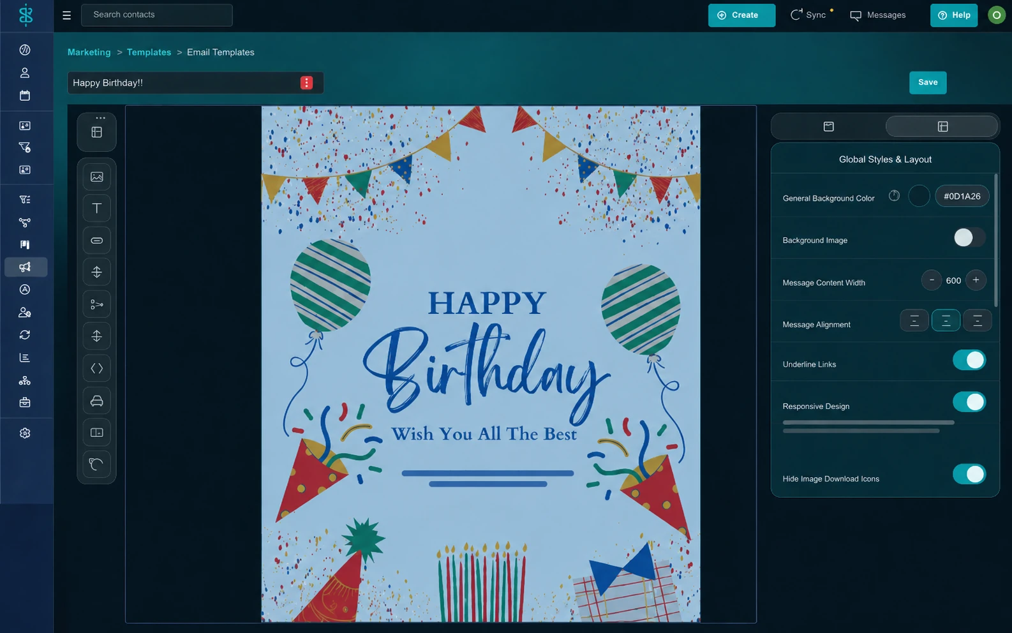This screenshot has height=633, width=1012.
Task: Open the calendar icon in left sidebar
Action: 25,95
